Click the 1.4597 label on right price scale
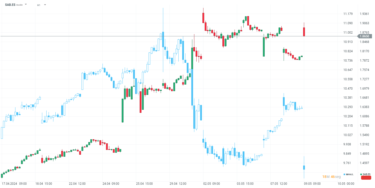The height and width of the screenshot is (188, 375). [364, 163]
